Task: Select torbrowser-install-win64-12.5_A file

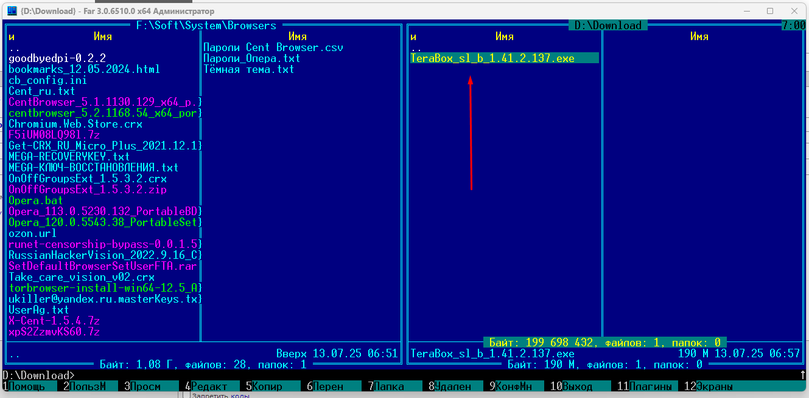Action: (104, 288)
